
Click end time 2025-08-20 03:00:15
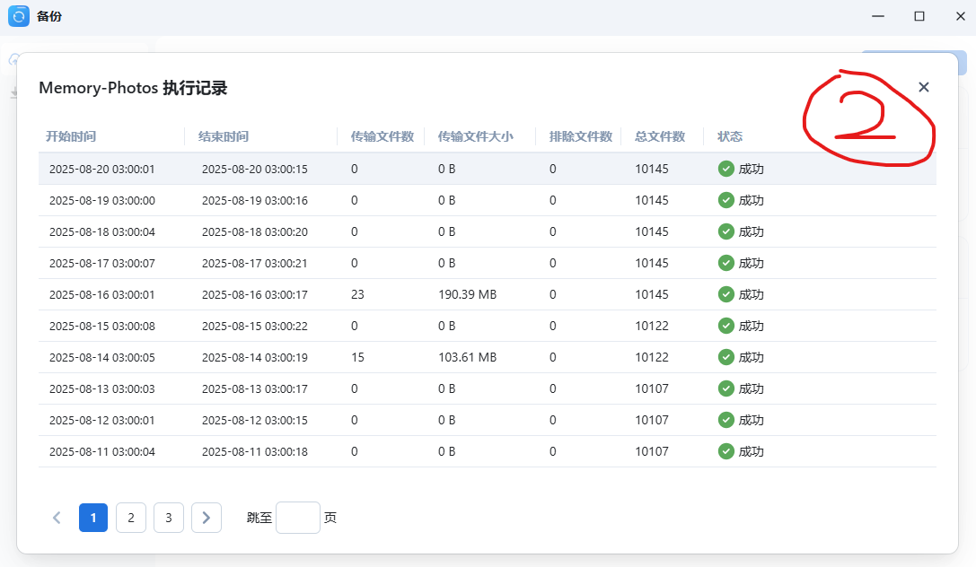coord(255,169)
